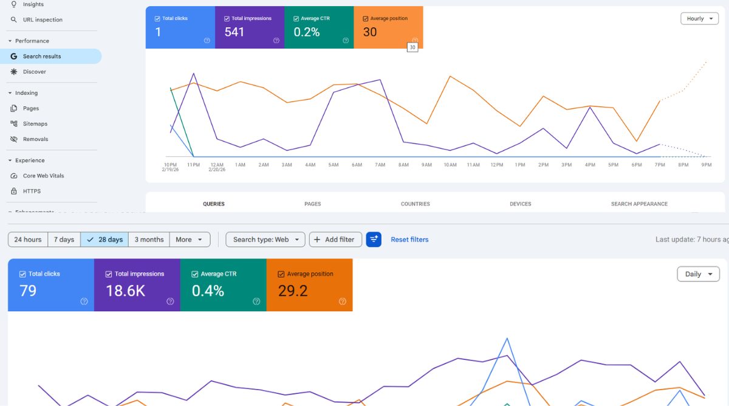Click the Last update text

[692, 239]
